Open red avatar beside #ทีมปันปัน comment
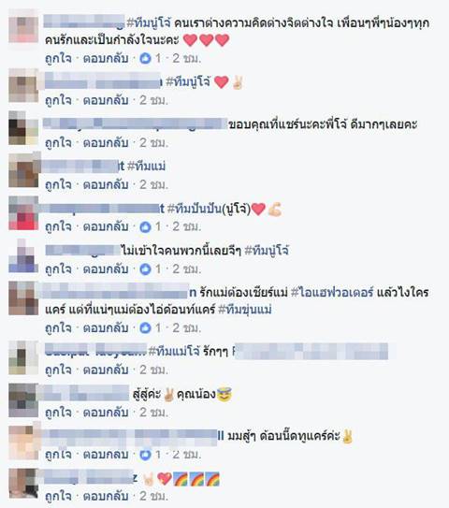 click(23, 213)
